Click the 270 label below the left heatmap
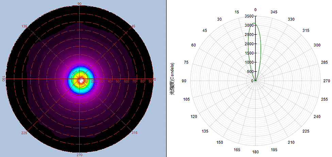 pyautogui.click(x=80, y=155)
